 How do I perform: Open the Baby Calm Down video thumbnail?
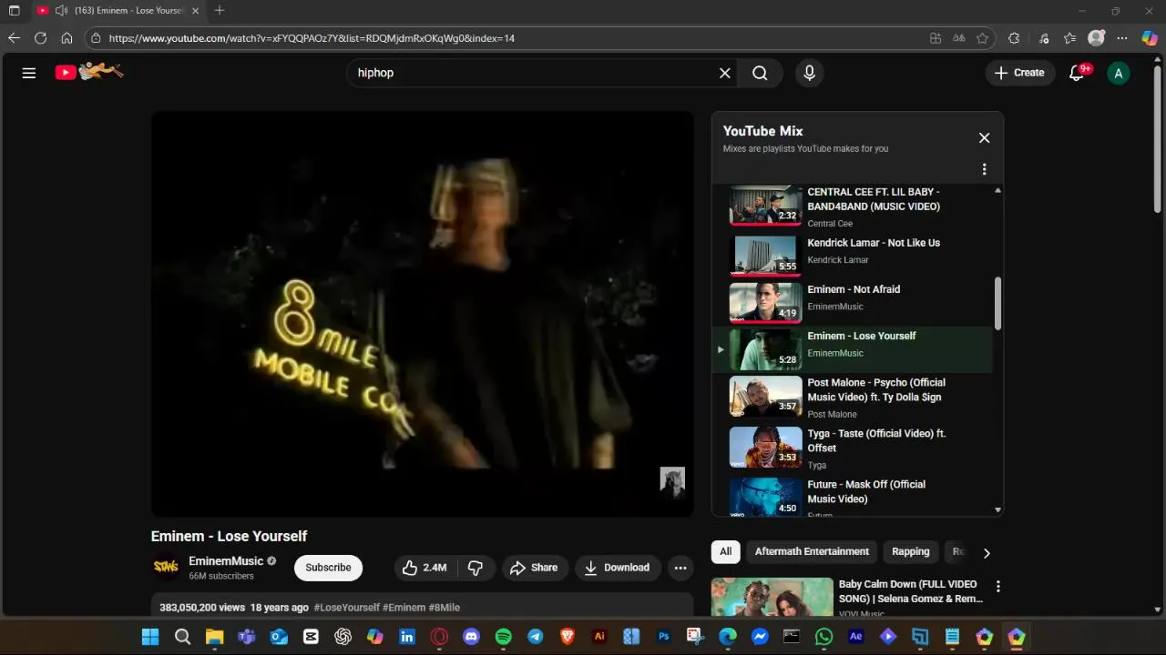point(772,598)
